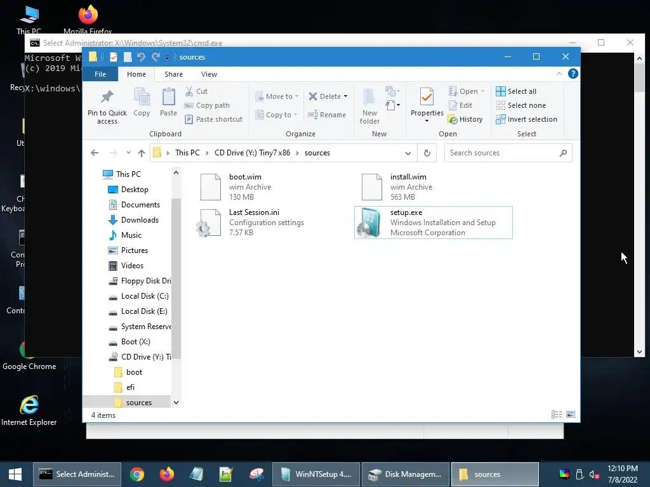Click the Refresh button
The image size is (650, 487).
coord(427,153)
